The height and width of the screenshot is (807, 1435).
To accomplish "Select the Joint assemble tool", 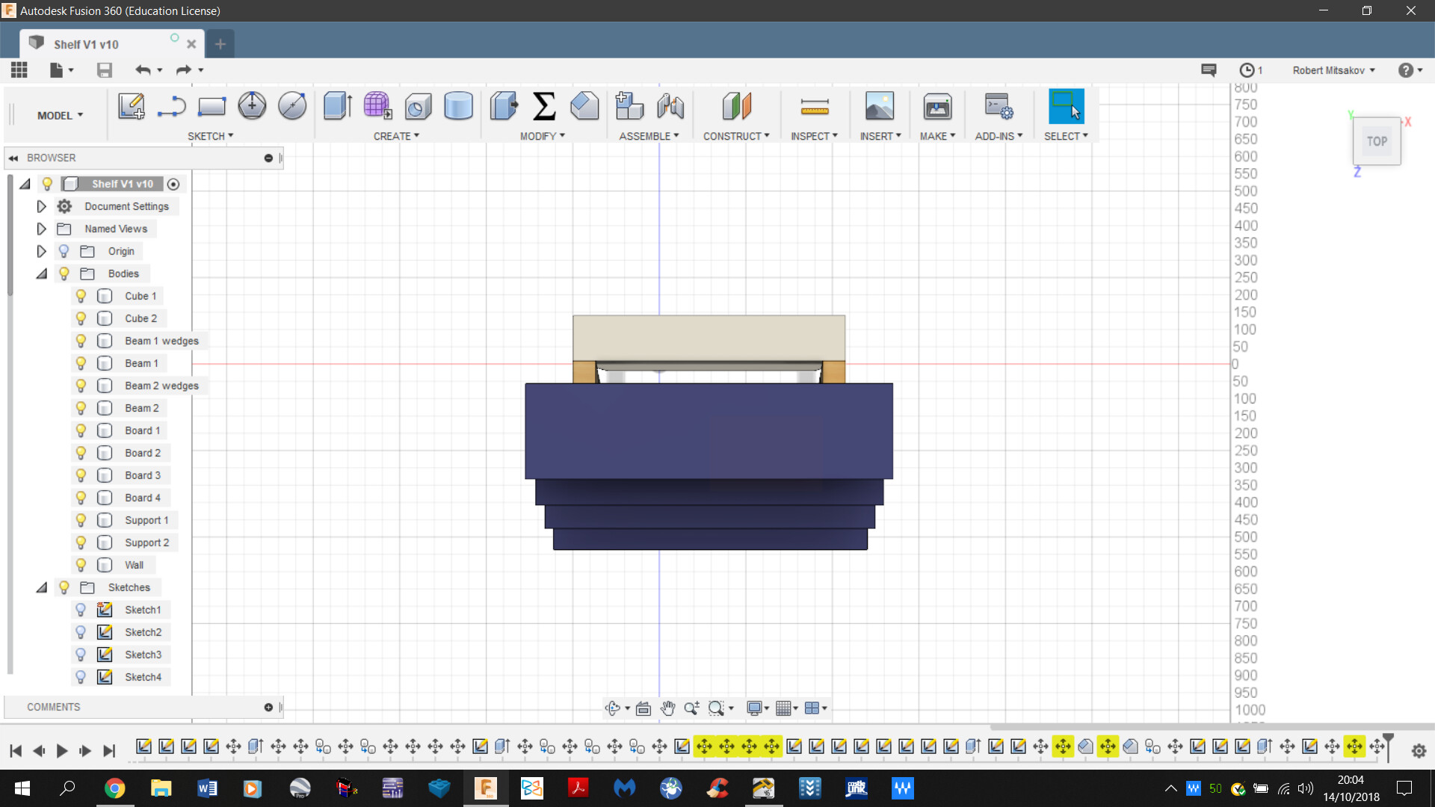I will 670,106.
